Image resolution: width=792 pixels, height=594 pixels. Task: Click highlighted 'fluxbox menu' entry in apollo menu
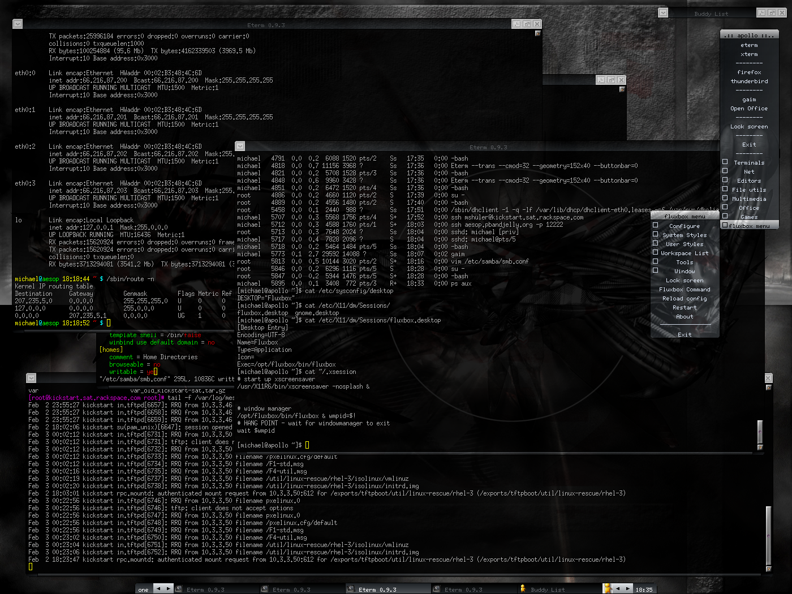pyautogui.click(x=749, y=226)
